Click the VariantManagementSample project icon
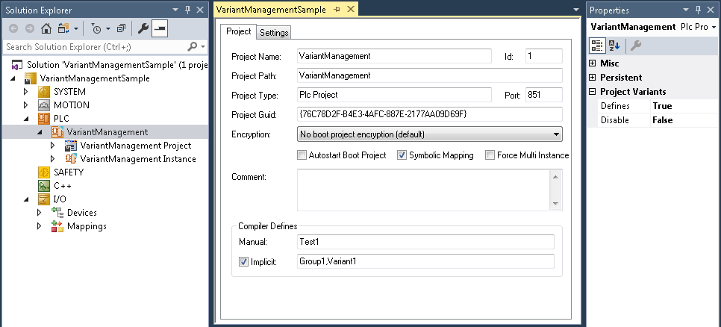 (31, 78)
